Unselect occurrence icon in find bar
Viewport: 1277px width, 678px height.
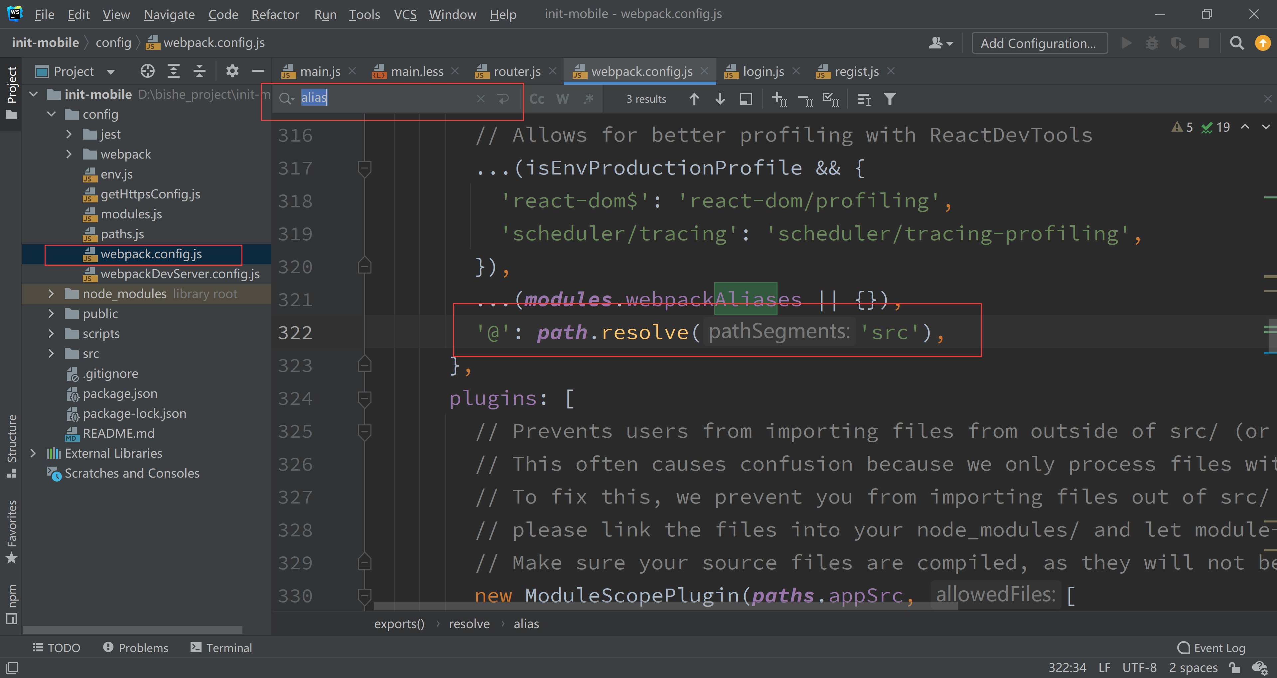coord(805,100)
